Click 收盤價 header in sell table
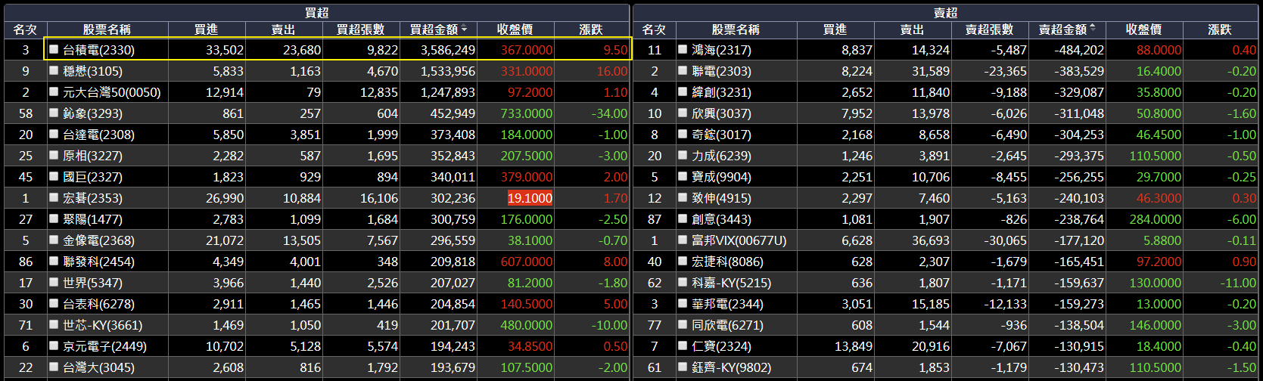 pyautogui.click(x=1143, y=29)
